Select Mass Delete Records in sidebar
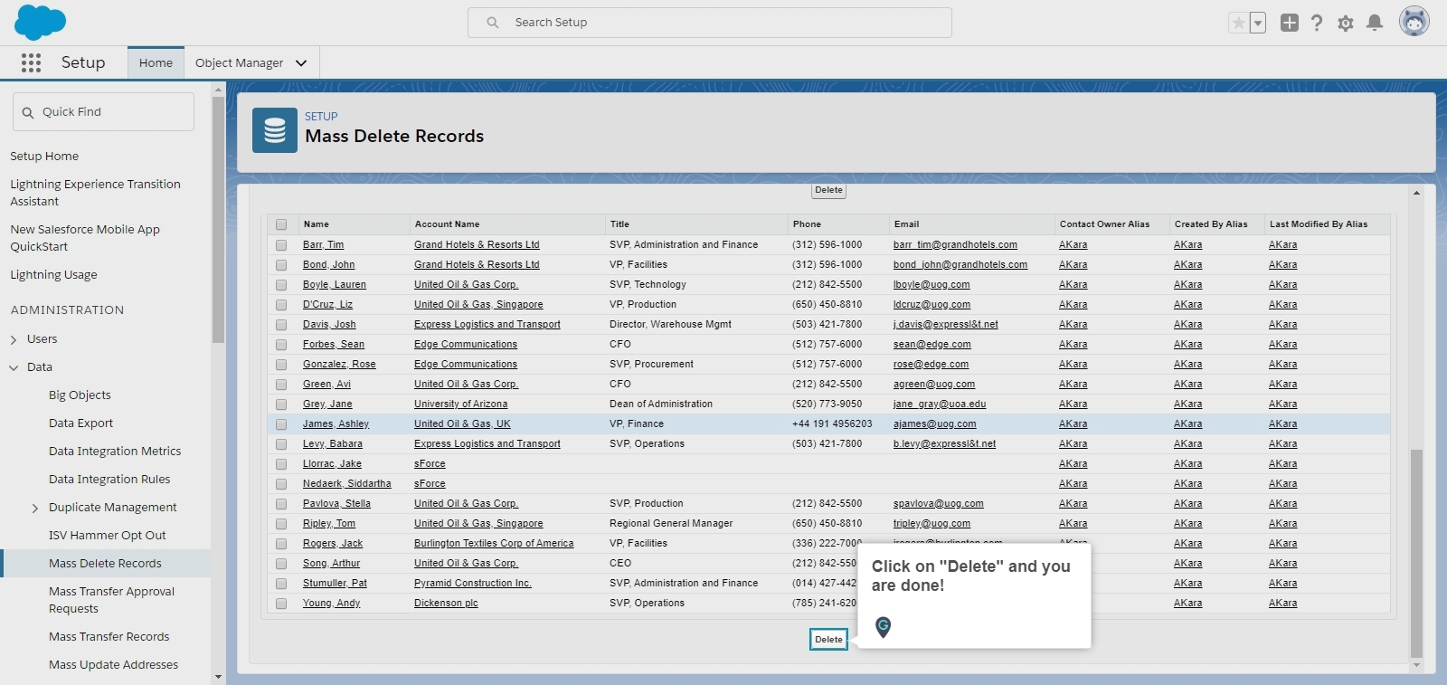 [x=105, y=563]
